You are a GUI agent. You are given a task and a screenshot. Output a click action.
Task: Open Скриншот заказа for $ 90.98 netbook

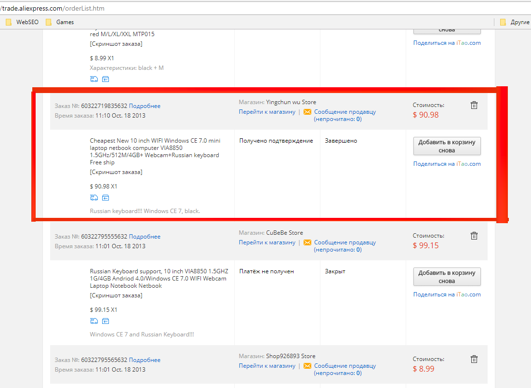[116, 172]
